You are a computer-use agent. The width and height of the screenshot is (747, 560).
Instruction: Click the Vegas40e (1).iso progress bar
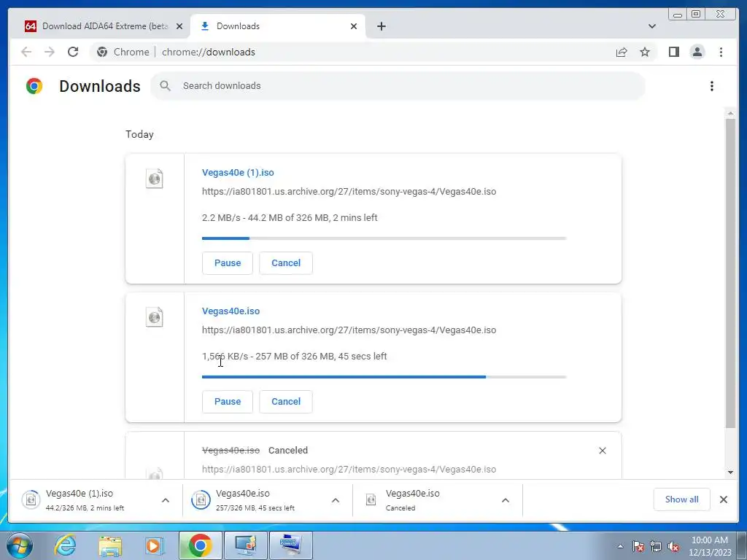pos(384,238)
